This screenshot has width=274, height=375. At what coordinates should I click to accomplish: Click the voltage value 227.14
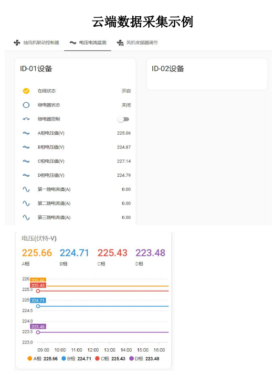pyautogui.click(x=124, y=161)
